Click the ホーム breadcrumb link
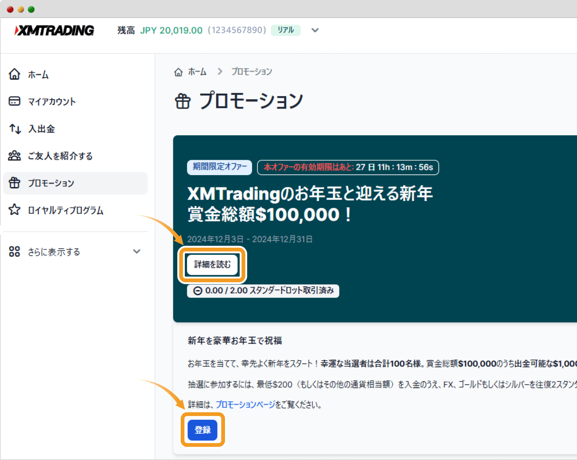This screenshot has height=460, width=577. pos(197,72)
